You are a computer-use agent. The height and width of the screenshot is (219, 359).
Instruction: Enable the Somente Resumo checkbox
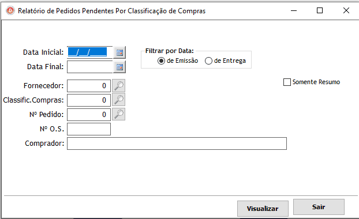[287, 82]
